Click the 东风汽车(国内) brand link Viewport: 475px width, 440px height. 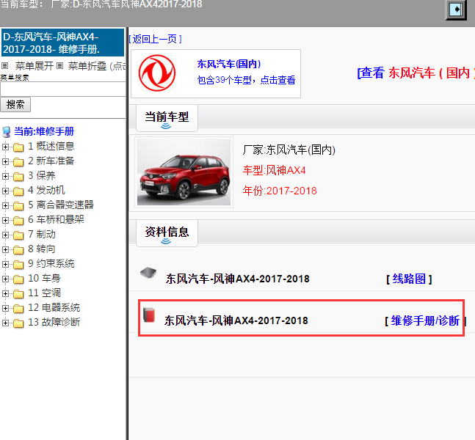pyautogui.click(x=229, y=64)
